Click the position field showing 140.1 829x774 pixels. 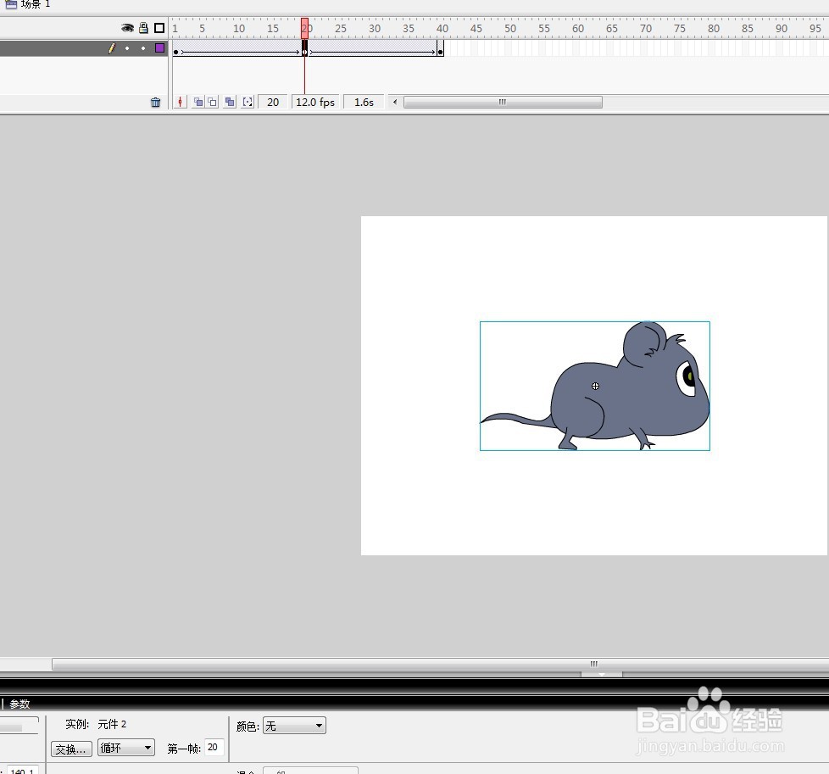pyautogui.click(x=22, y=771)
